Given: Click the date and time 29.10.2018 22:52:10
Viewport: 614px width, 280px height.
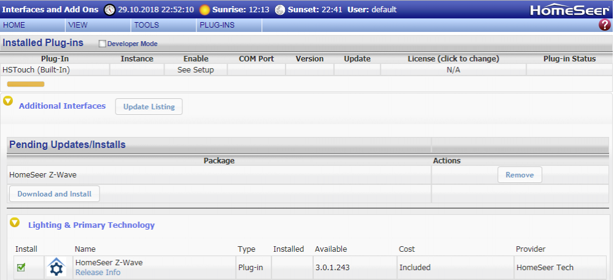Looking at the screenshot, I should (x=156, y=10).
